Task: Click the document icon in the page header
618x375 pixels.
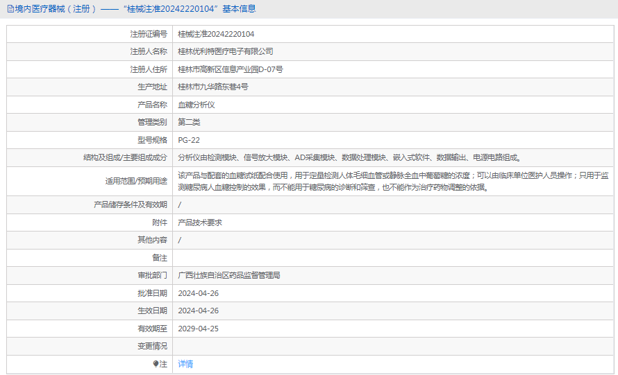Action: [x=10, y=8]
